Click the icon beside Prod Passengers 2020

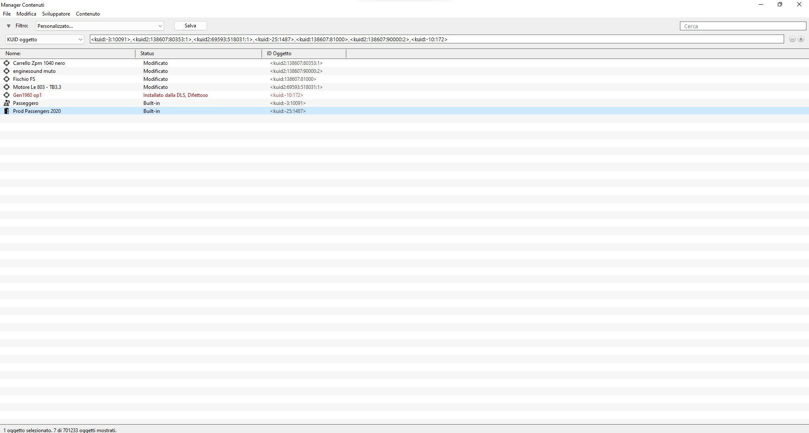coord(6,111)
